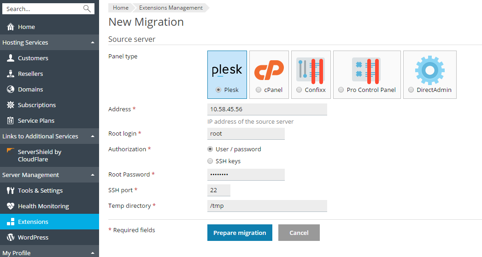Go to Service Plans in sidebar
The width and height of the screenshot is (482, 257).
(x=36, y=121)
